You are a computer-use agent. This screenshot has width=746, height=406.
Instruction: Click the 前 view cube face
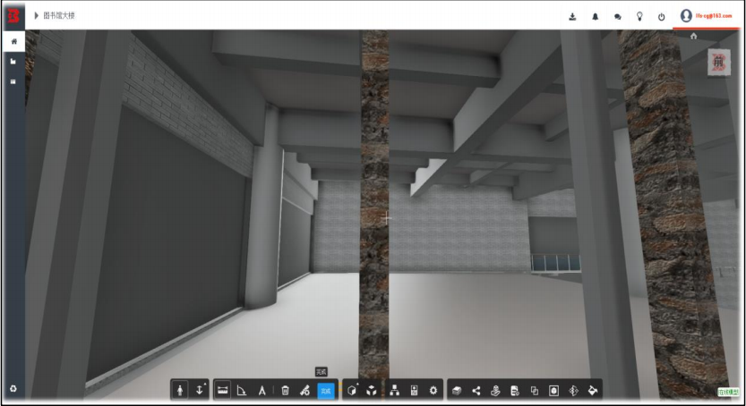pos(718,61)
